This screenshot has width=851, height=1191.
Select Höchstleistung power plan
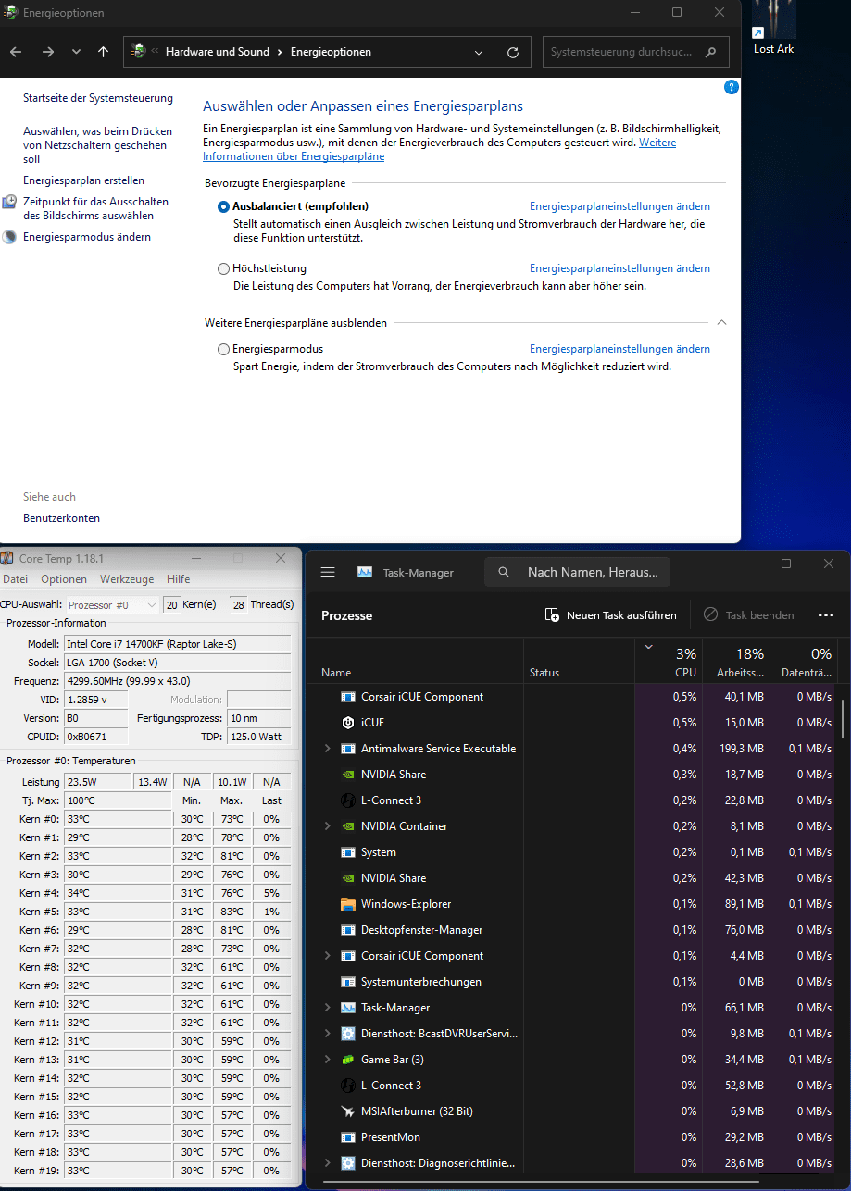pyautogui.click(x=223, y=268)
